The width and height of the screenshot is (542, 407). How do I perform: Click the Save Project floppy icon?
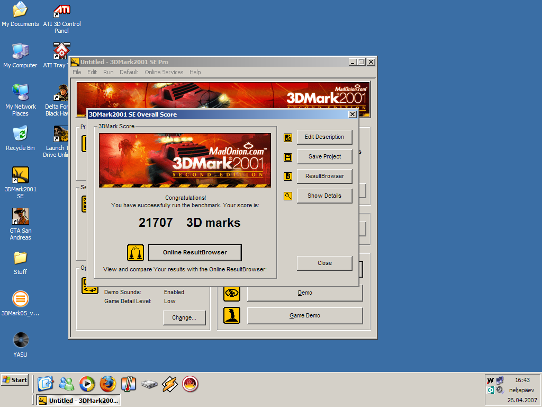pos(288,157)
